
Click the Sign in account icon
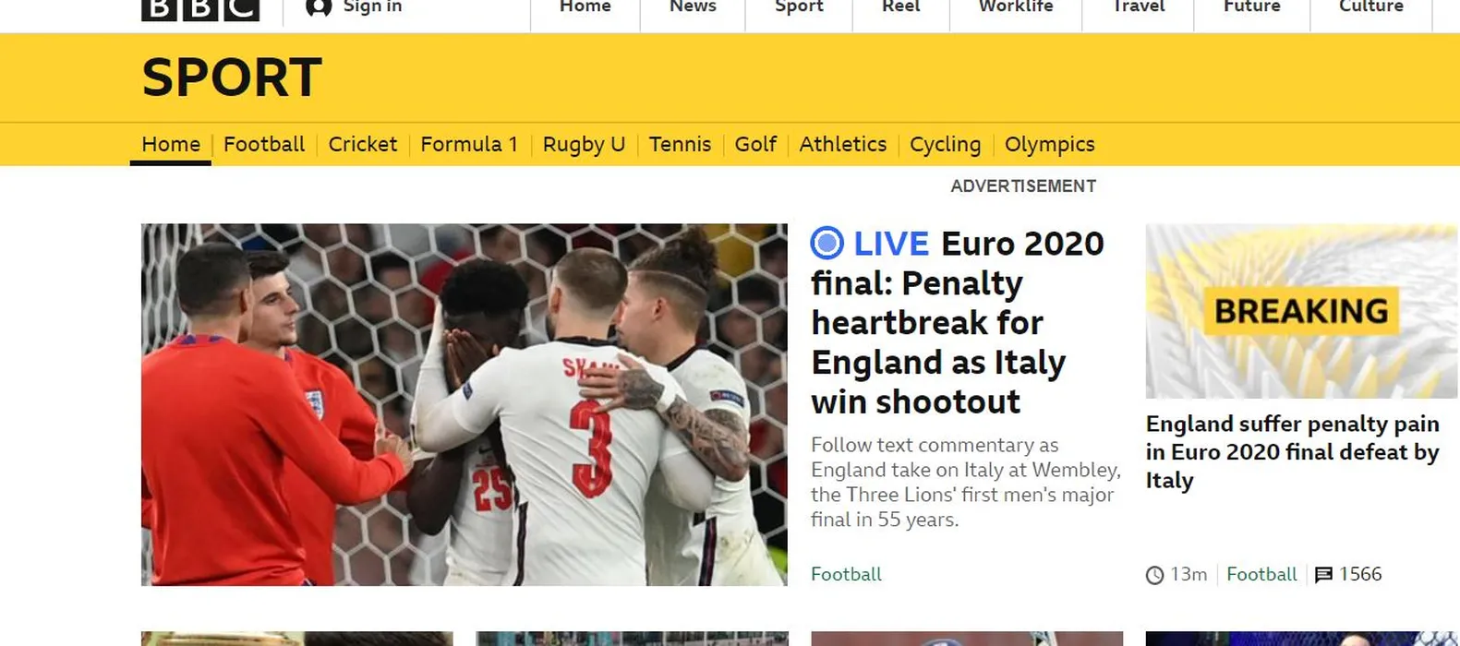(319, 7)
